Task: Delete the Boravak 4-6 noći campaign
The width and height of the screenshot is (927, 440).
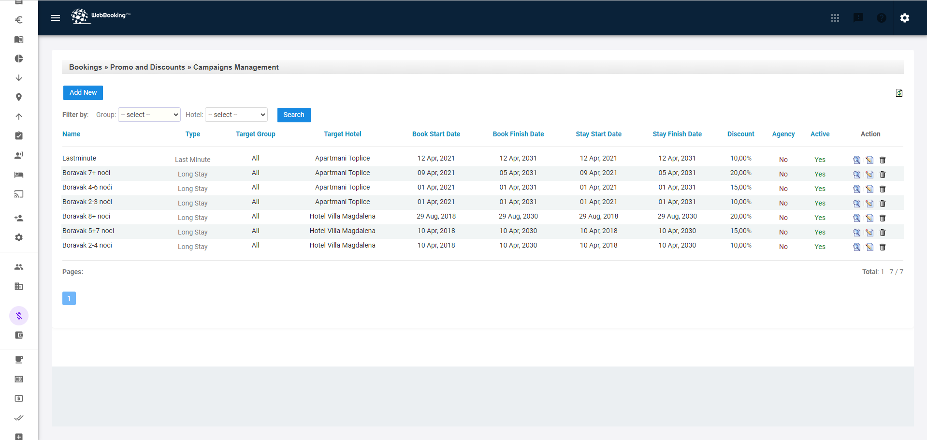Action: coord(882,189)
